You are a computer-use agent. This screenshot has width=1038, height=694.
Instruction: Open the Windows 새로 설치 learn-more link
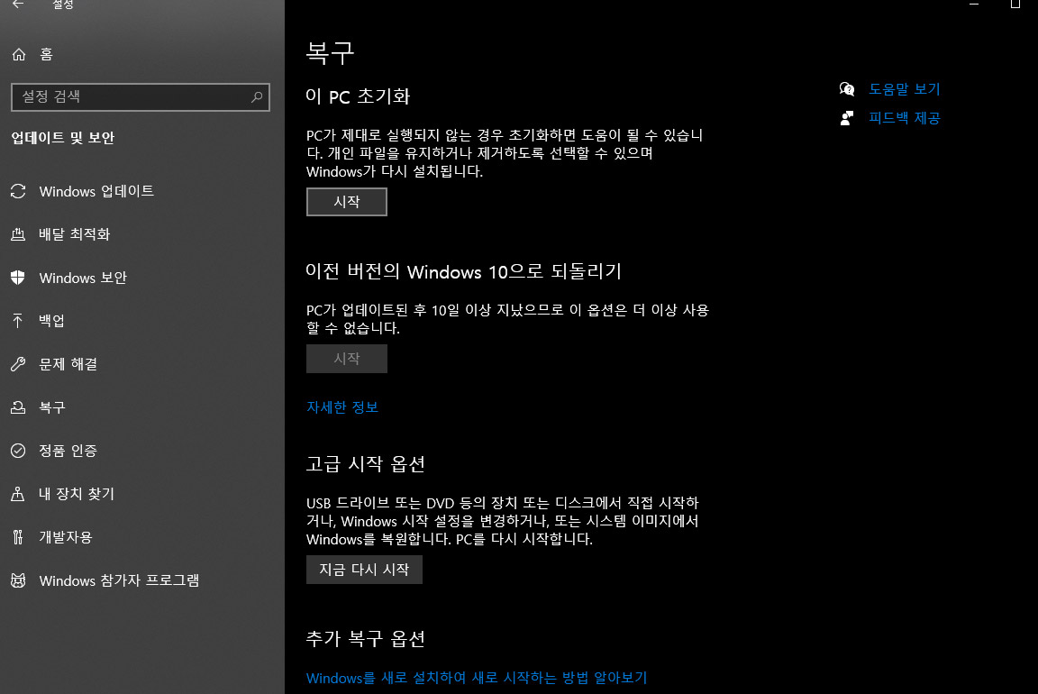[476, 678]
